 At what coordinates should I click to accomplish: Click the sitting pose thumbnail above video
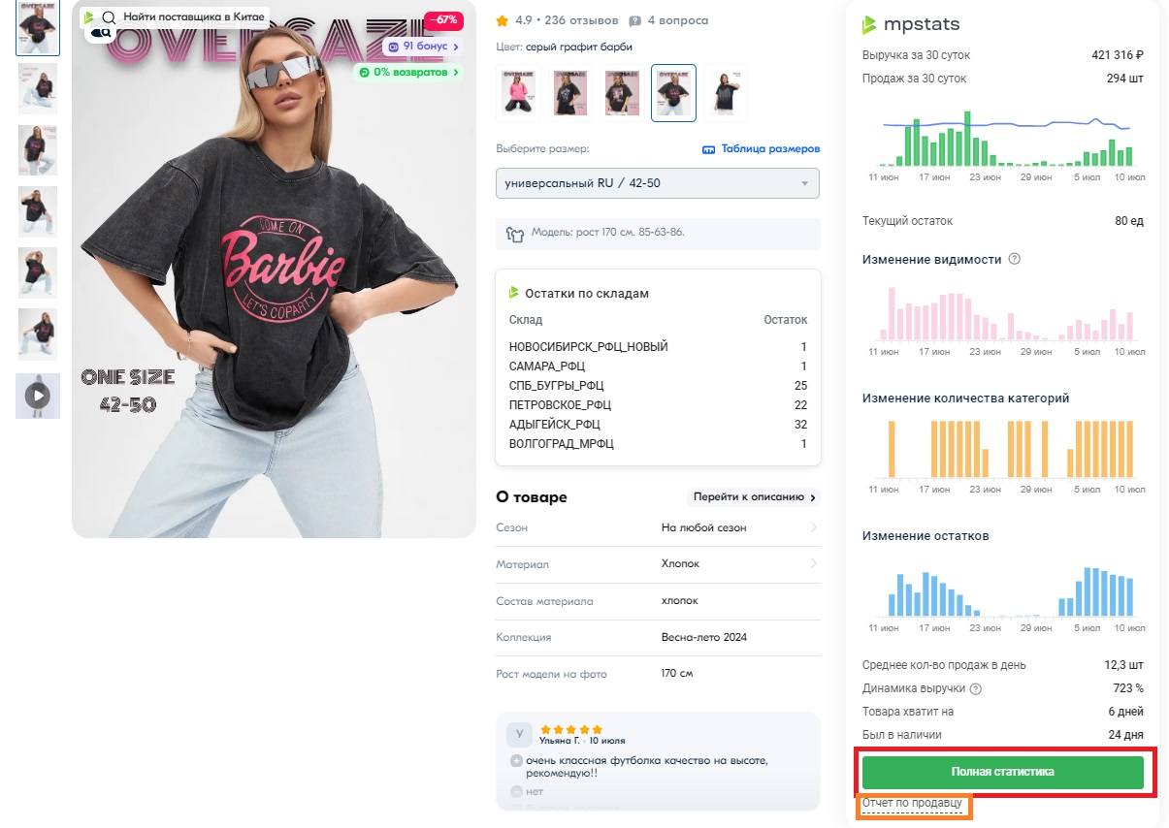38,334
